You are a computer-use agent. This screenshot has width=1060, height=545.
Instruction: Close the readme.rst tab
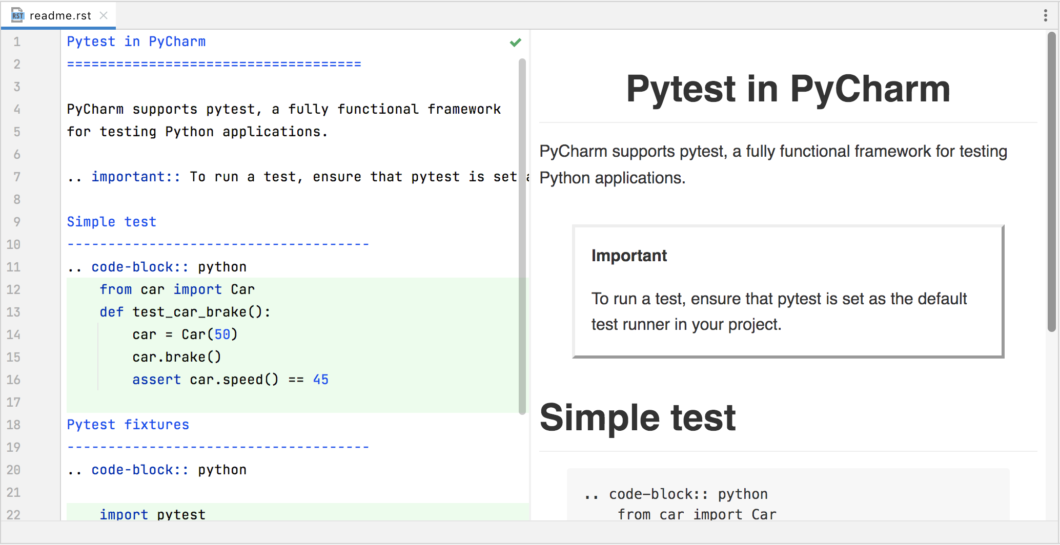104,15
